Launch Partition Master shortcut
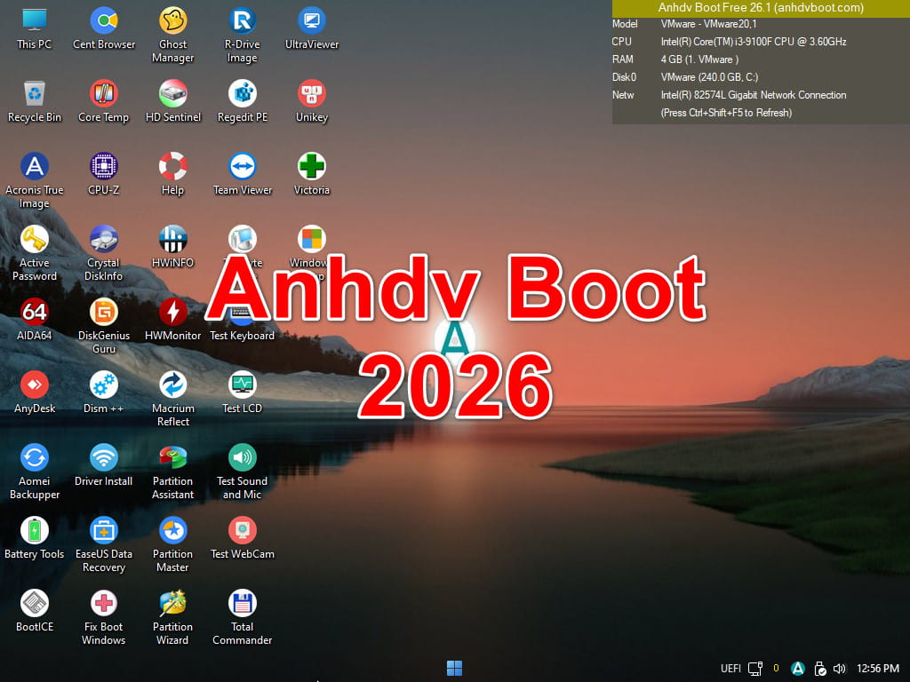 (x=173, y=544)
